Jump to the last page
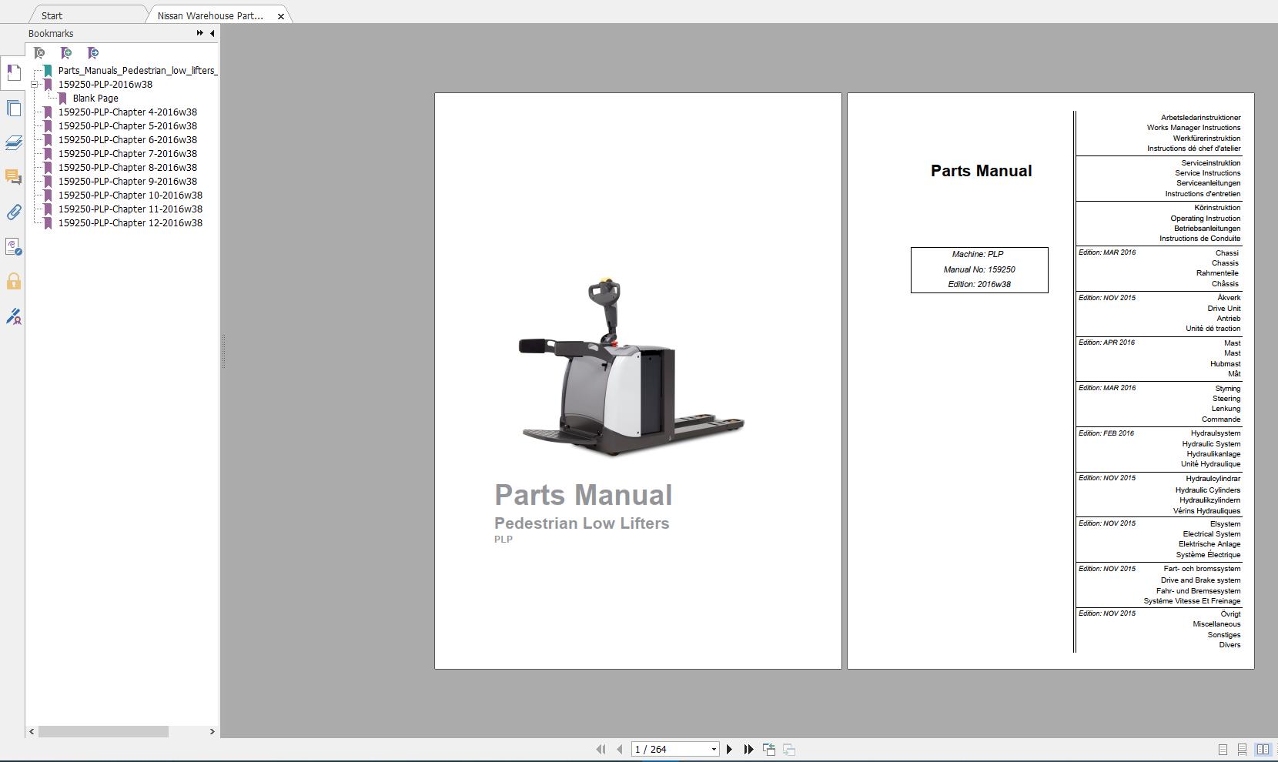This screenshot has width=1278, height=762. click(748, 749)
